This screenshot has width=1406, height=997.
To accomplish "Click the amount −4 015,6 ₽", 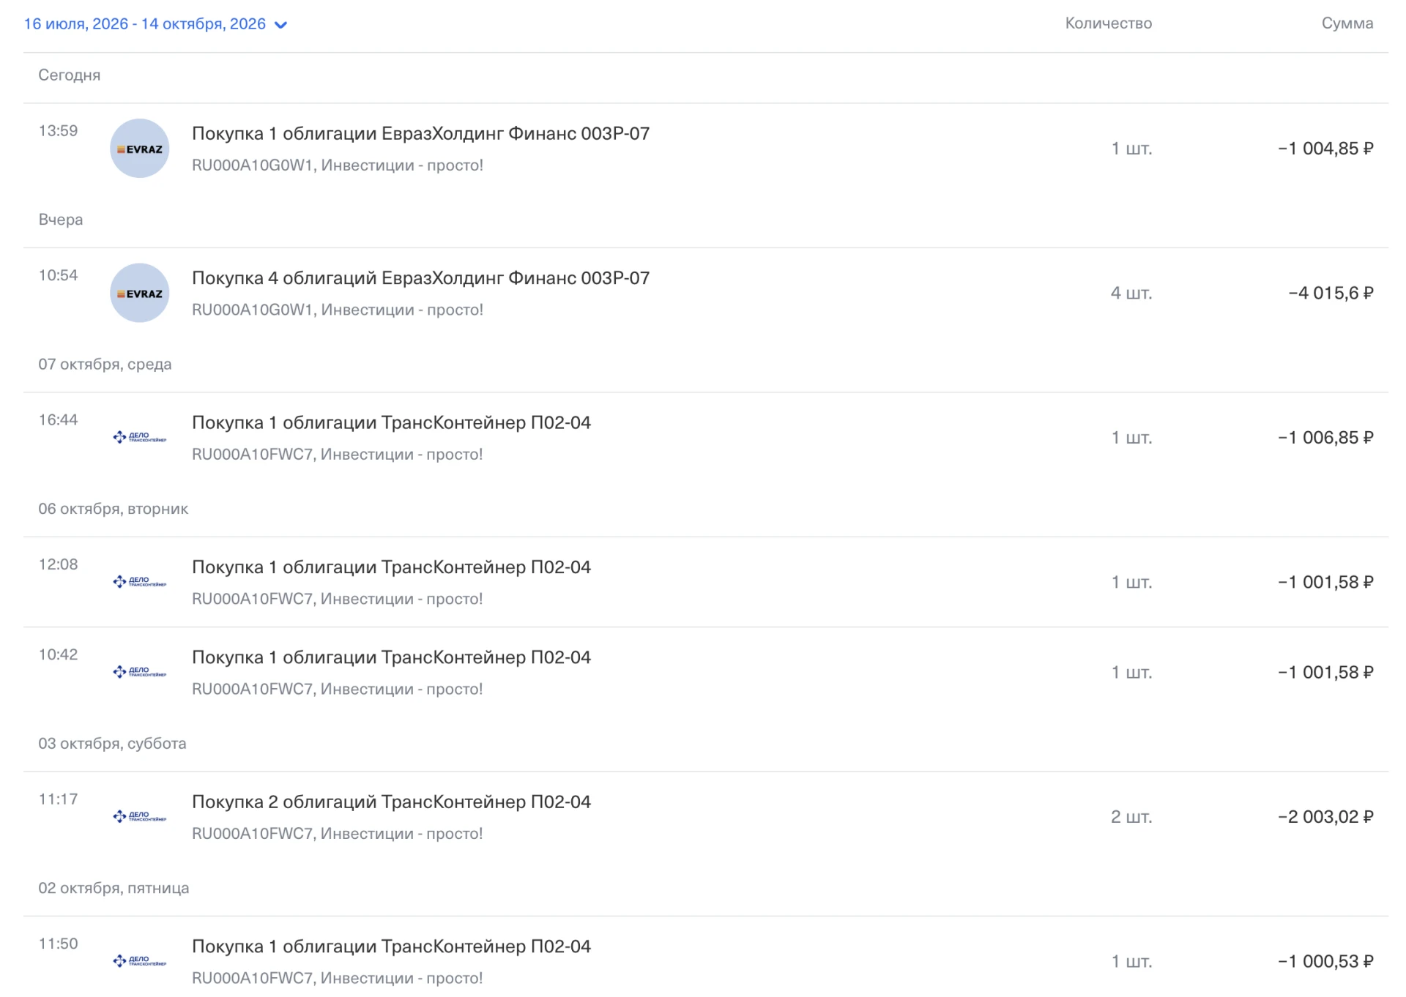I will click(1331, 293).
